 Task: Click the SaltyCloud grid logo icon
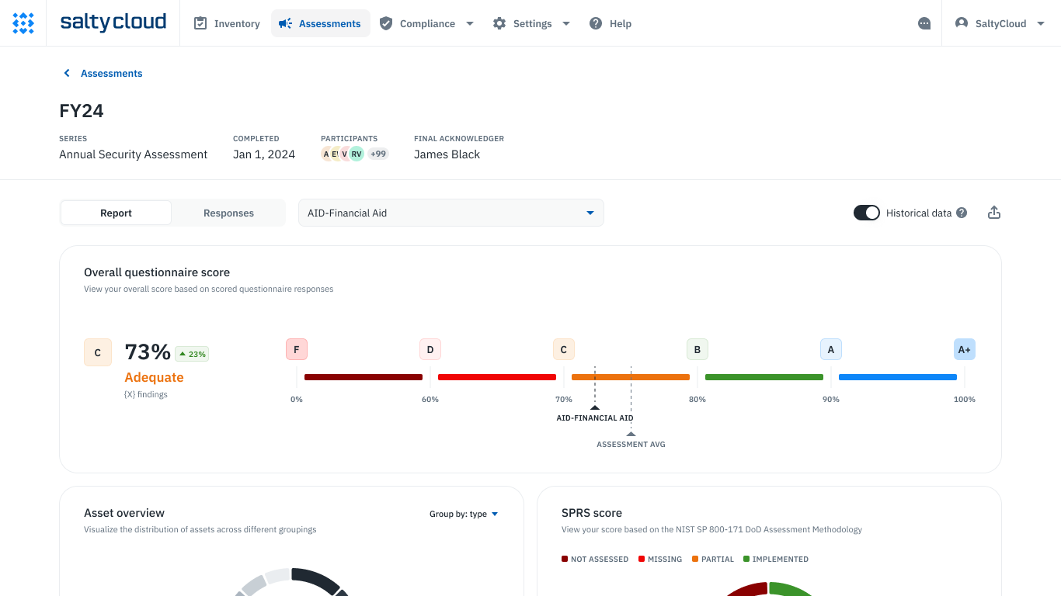(x=23, y=23)
